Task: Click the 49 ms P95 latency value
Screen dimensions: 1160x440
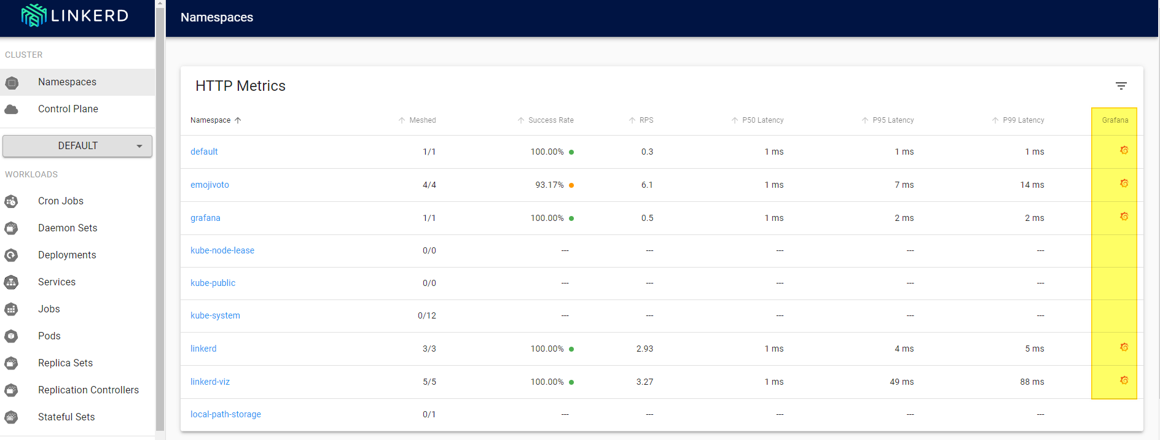Action: click(x=902, y=382)
